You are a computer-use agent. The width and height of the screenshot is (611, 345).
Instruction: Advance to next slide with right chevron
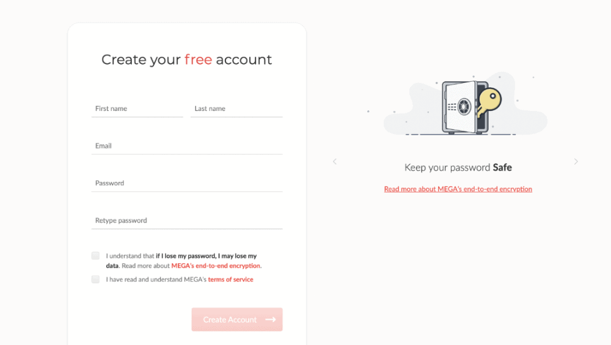point(576,162)
